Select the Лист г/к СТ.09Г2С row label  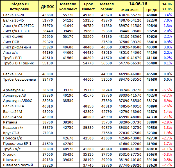click(18, 26)
